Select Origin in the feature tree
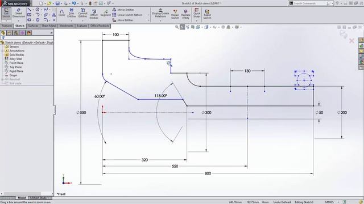The width and height of the screenshot is (364, 204). click(11, 75)
